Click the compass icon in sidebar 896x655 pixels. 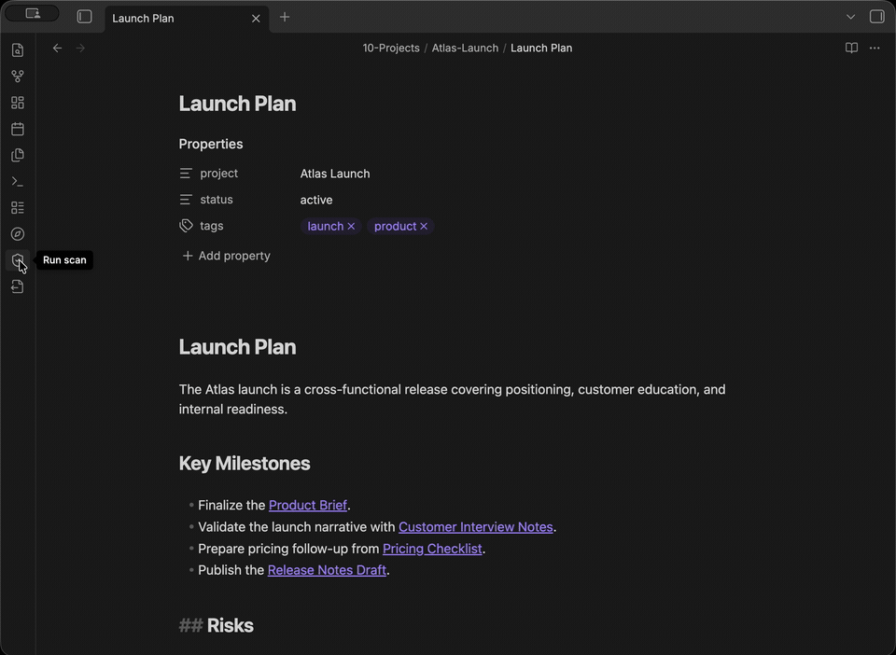(18, 234)
